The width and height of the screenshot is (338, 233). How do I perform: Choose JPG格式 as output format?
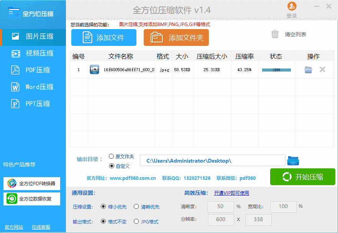click(x=137, y=221)
